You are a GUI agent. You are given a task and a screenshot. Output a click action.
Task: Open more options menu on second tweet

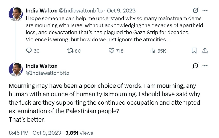click(205, 66)
